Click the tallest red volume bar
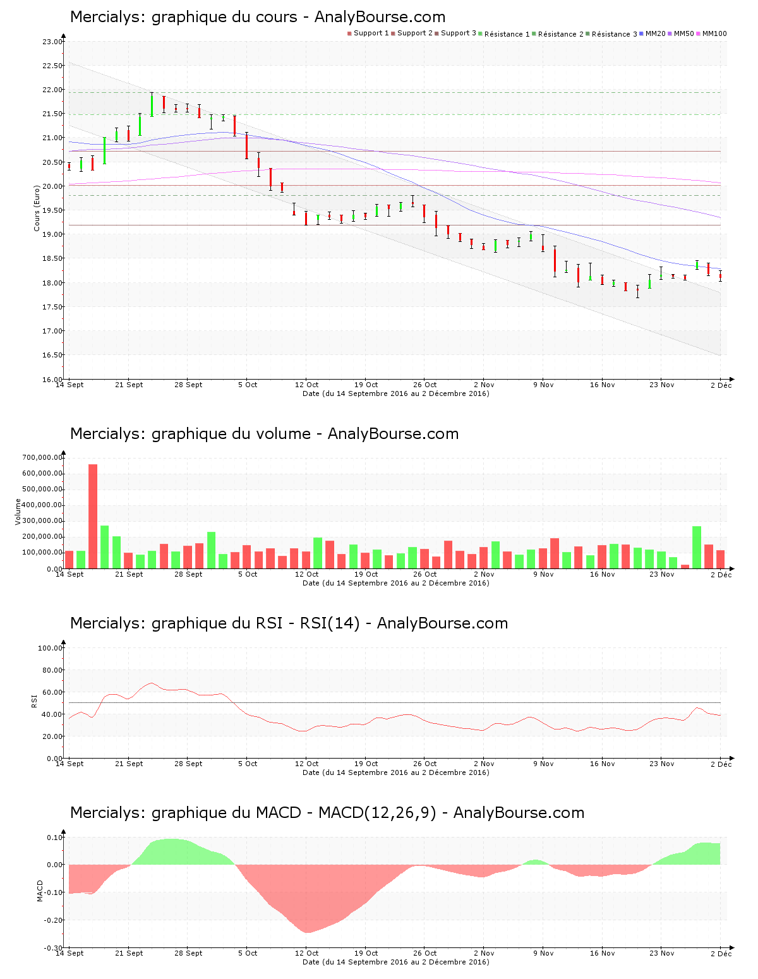The width and height of the screenshot is (758, 979). tap(93, 516)
